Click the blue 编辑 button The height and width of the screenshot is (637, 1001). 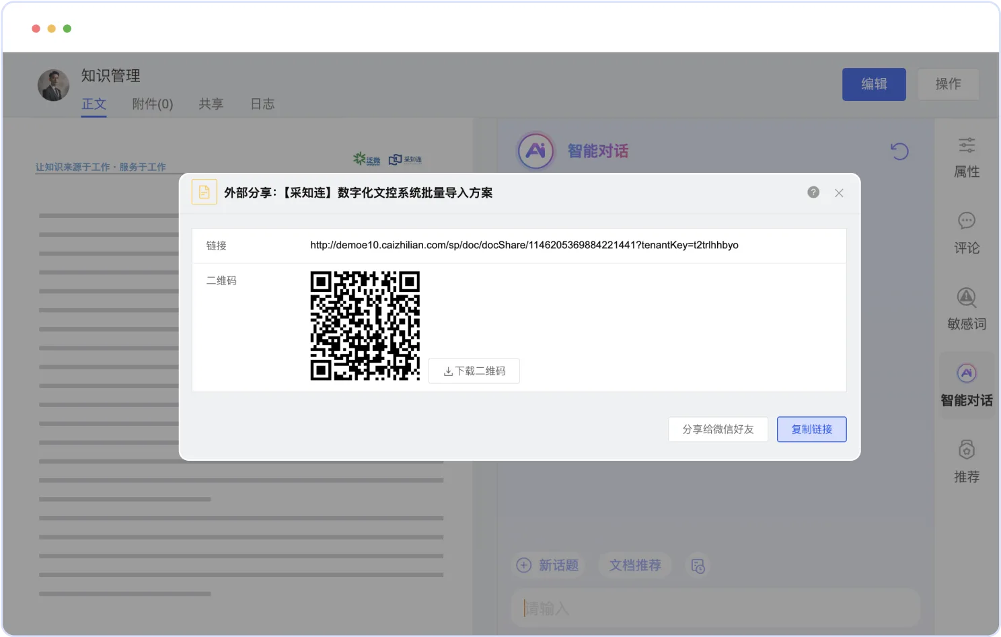click(874, 84)
